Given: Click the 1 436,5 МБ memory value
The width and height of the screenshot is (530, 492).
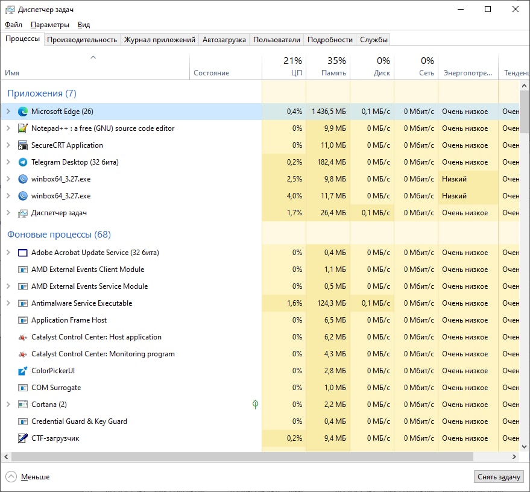Looking at the screenshot, I should pos(329,112).
